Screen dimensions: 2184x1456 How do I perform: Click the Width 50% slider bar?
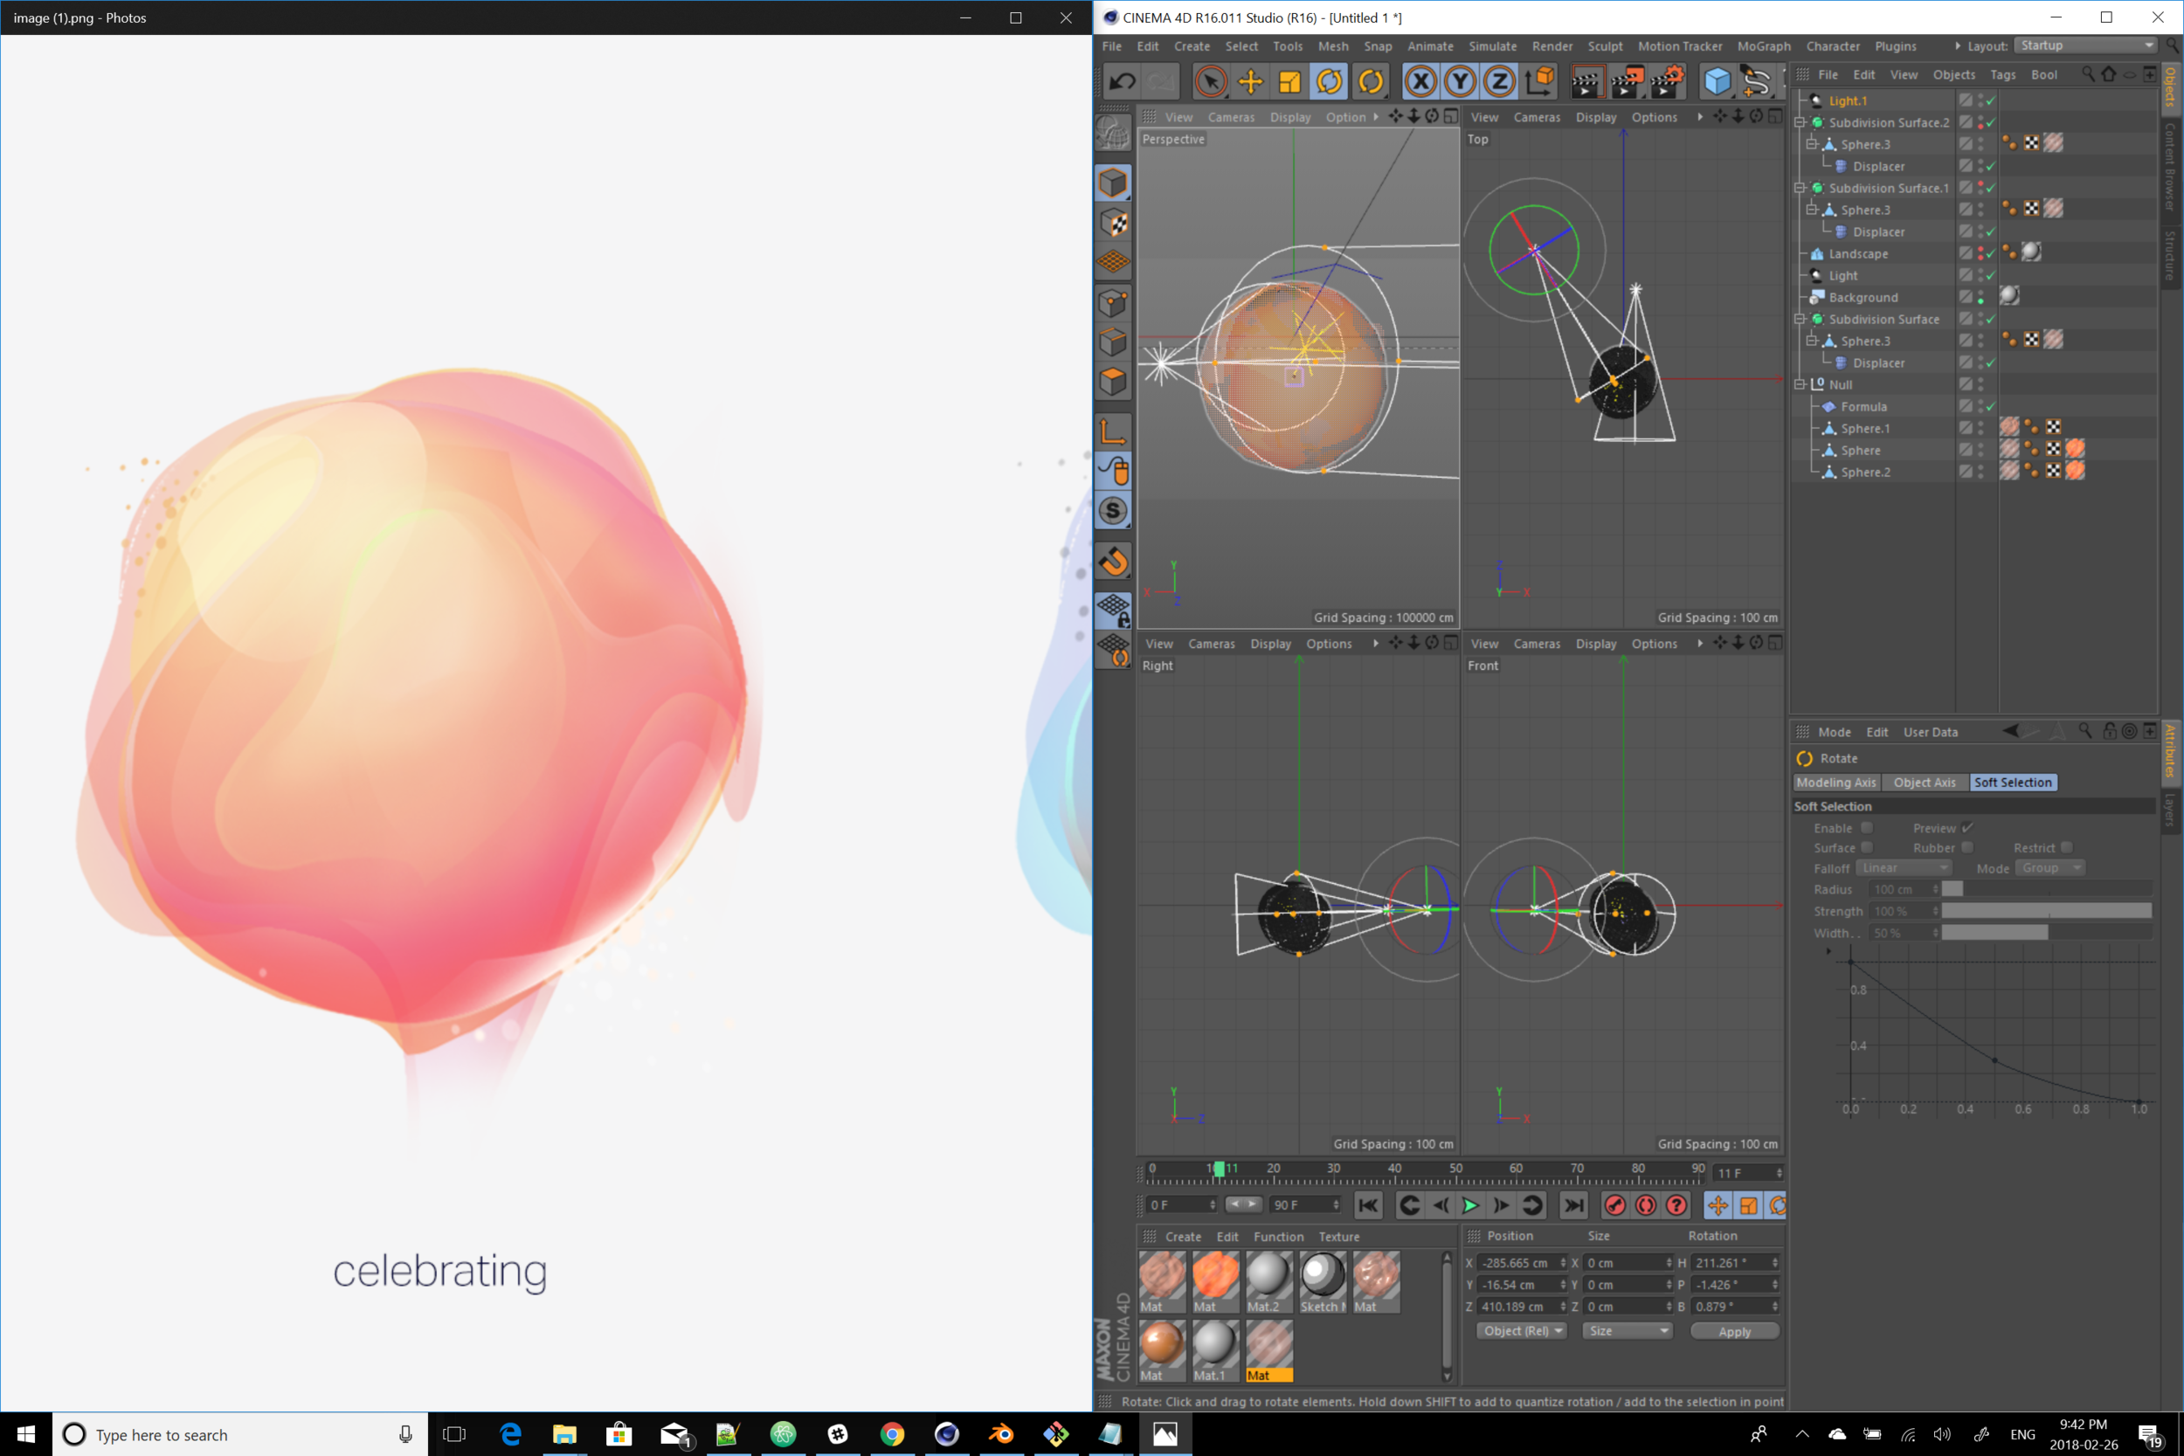pos(2047,932)
